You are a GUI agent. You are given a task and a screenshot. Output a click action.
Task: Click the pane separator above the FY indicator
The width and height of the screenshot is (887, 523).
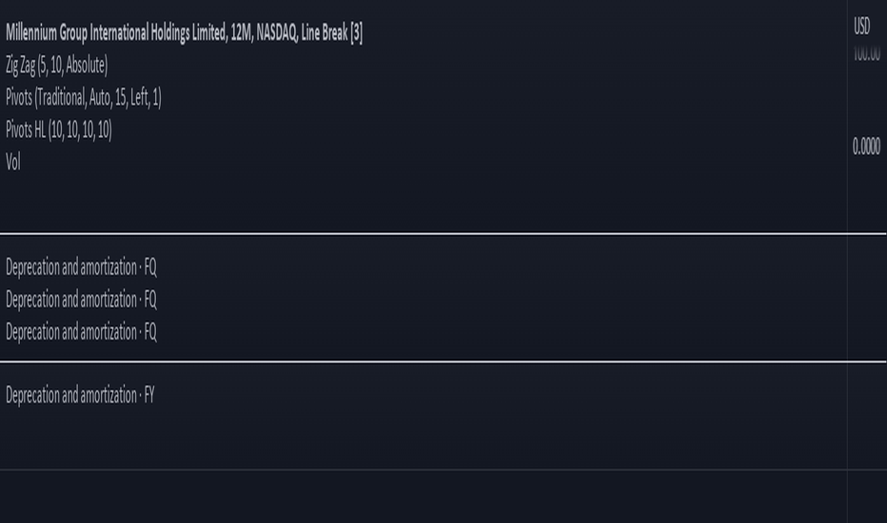[443, 362]
